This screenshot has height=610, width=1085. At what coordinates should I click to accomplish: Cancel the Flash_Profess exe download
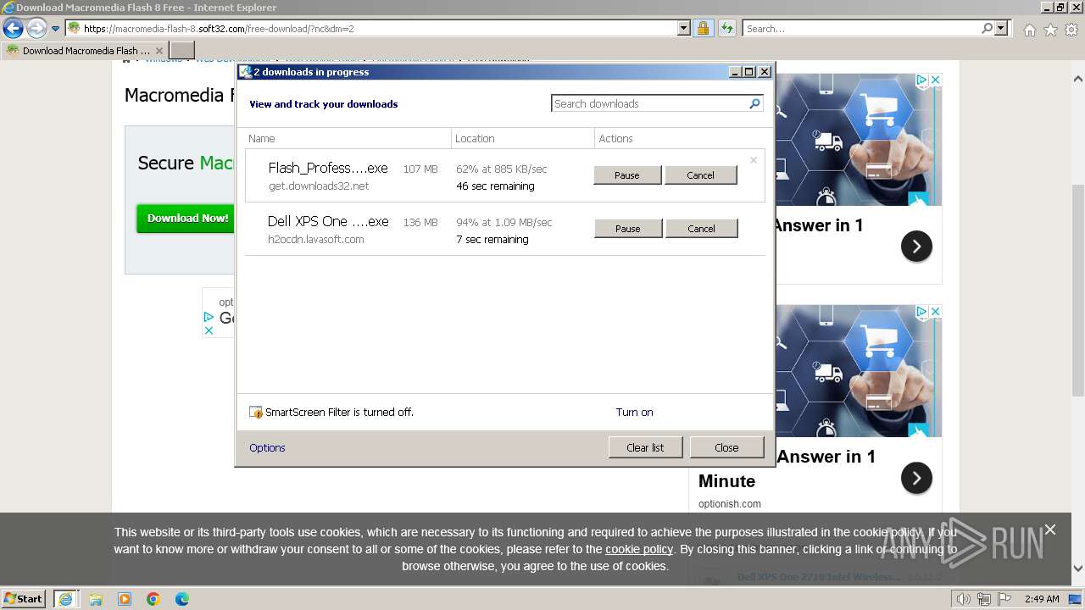pyautogui.click(x=700, y=175)
